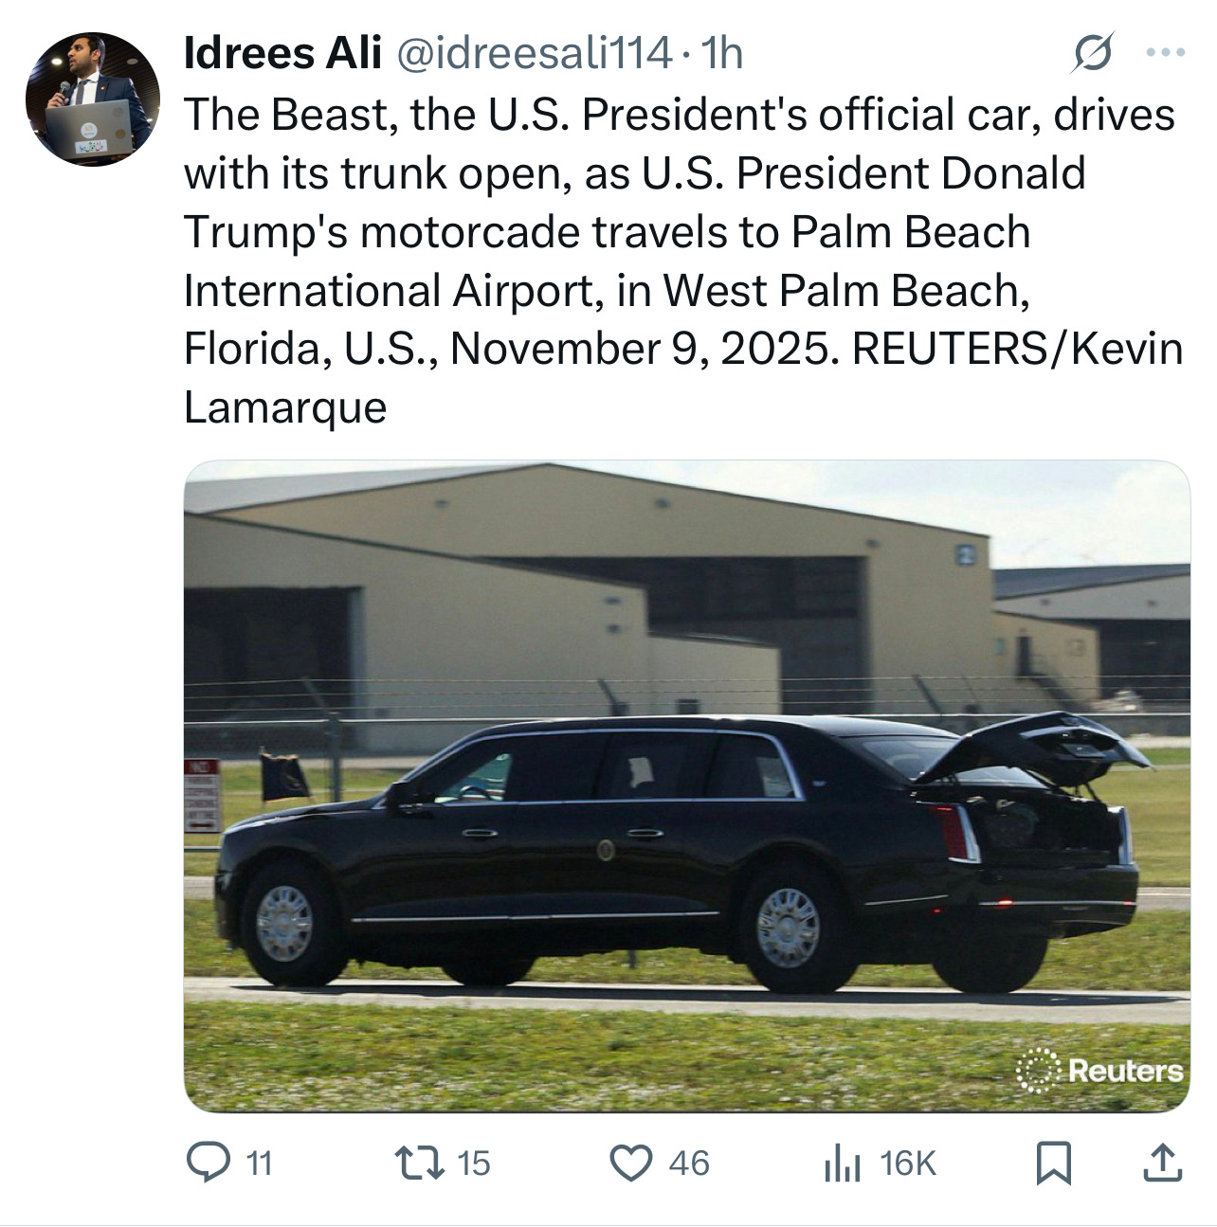
Task: Click the 15 reposts count
Action: (474, 1164)
